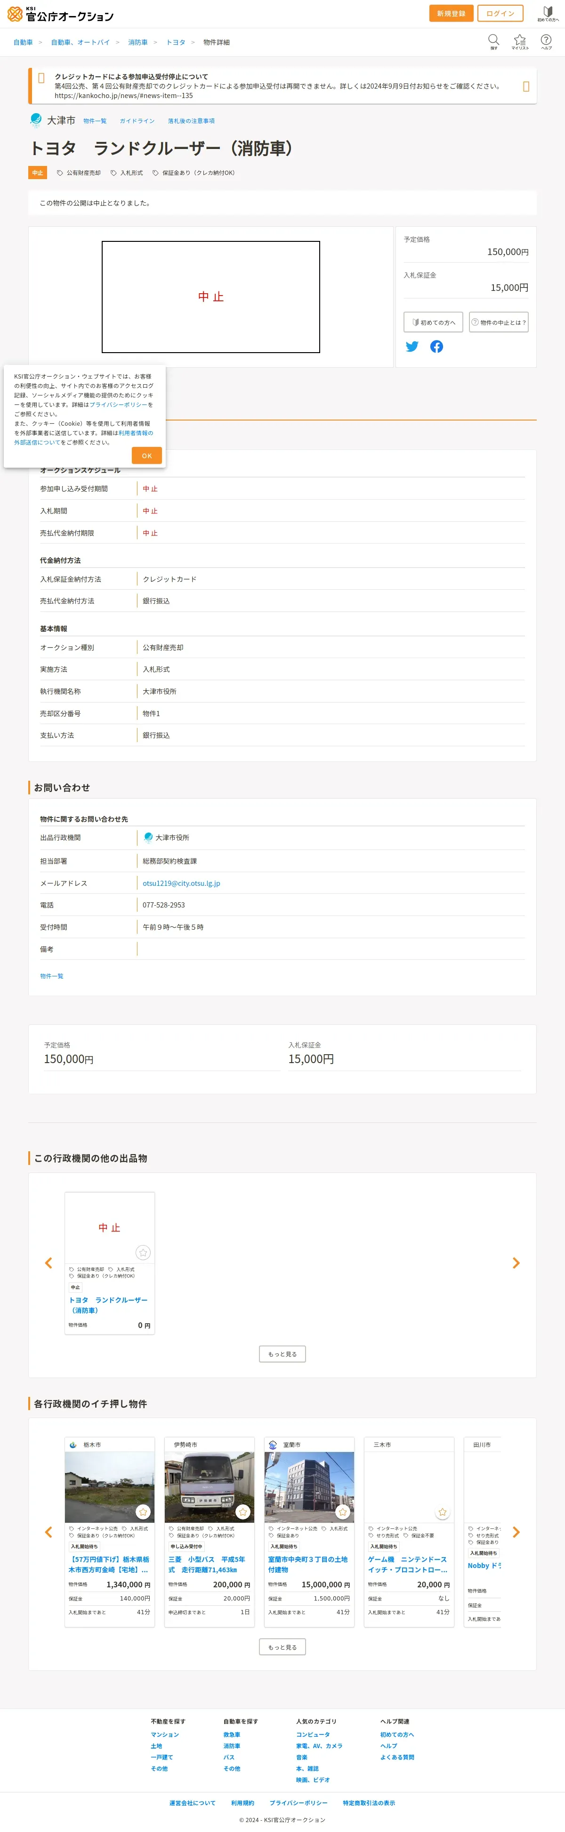
Task: Open 物件一覧 link near 大津市
Action: [x=95, y=121]
